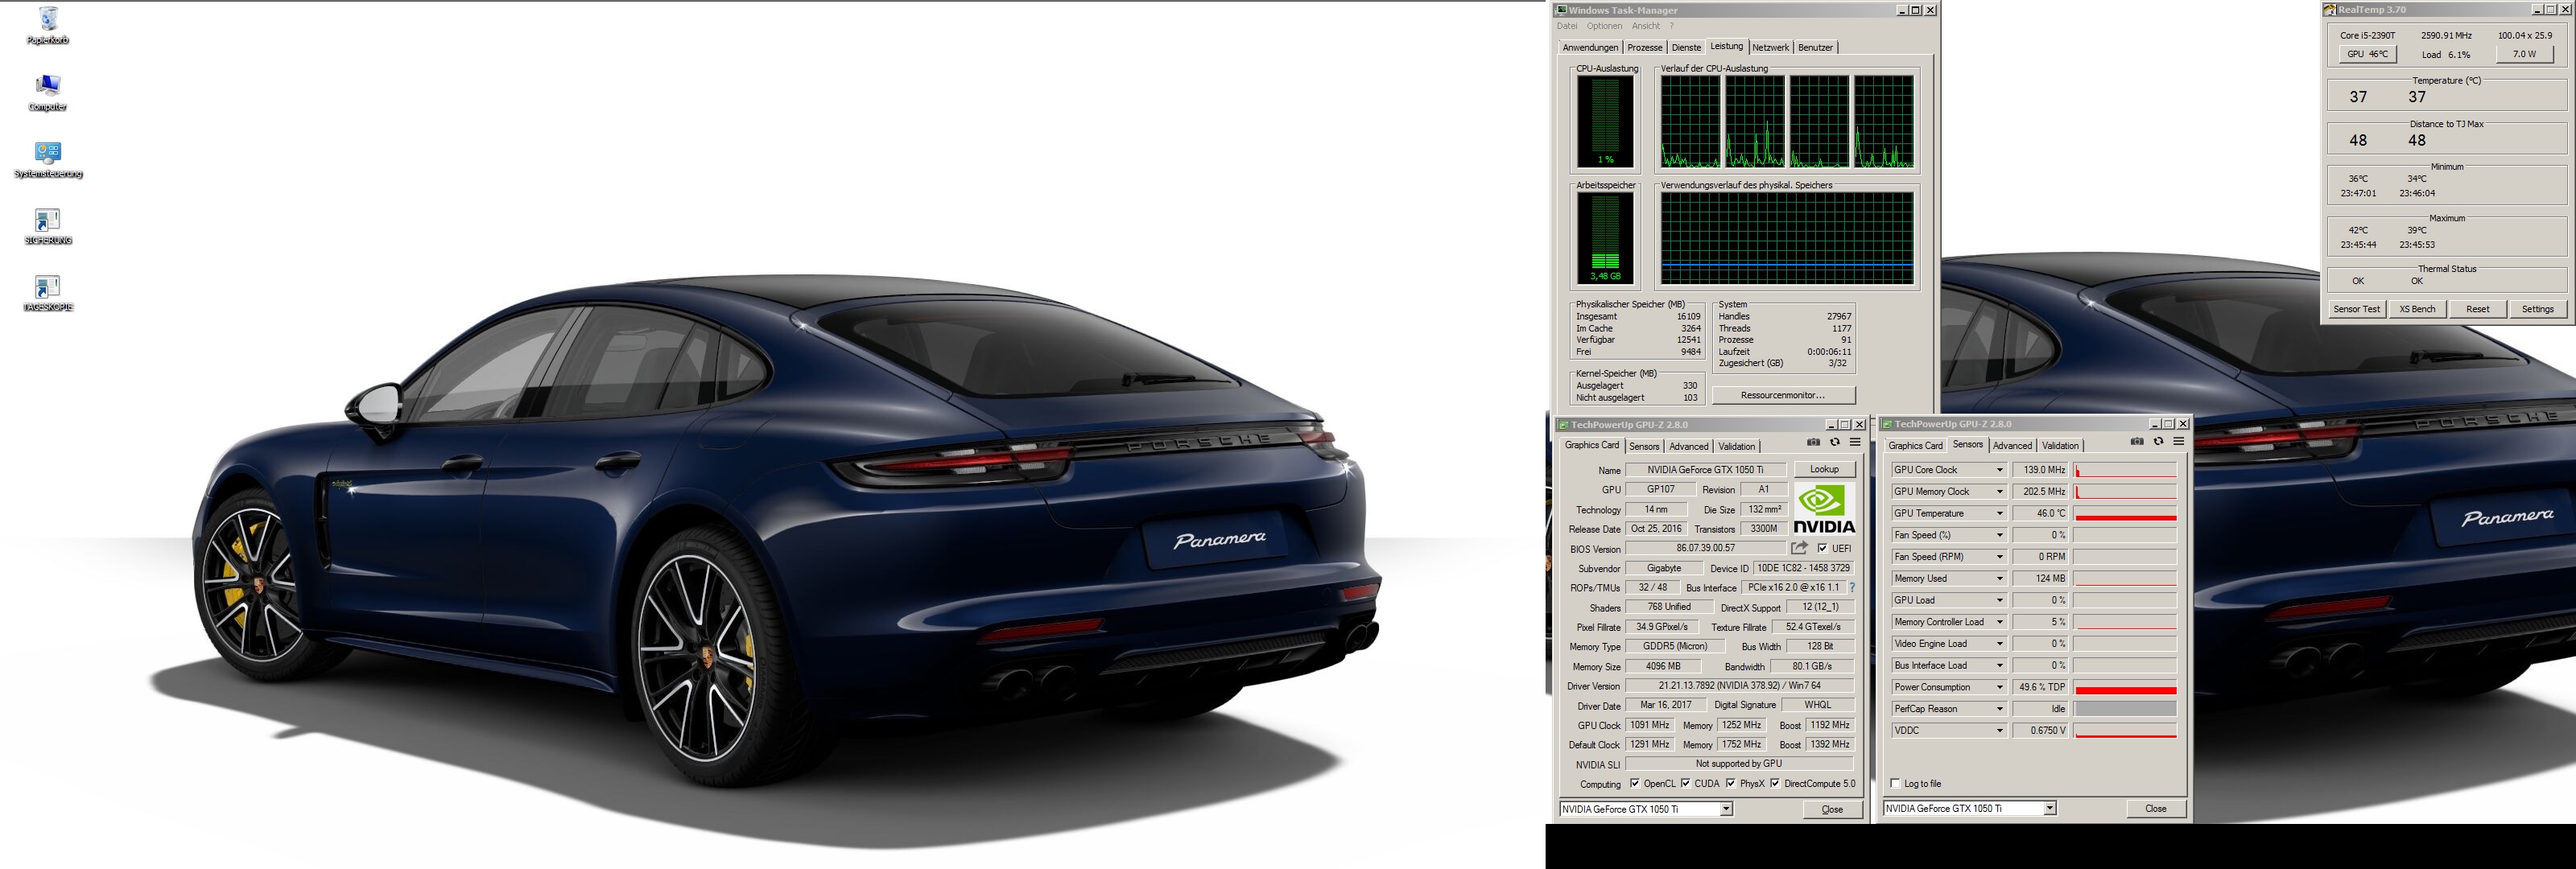
Task: Enable the Log to file checkbox
Action: pos(1895,783)
